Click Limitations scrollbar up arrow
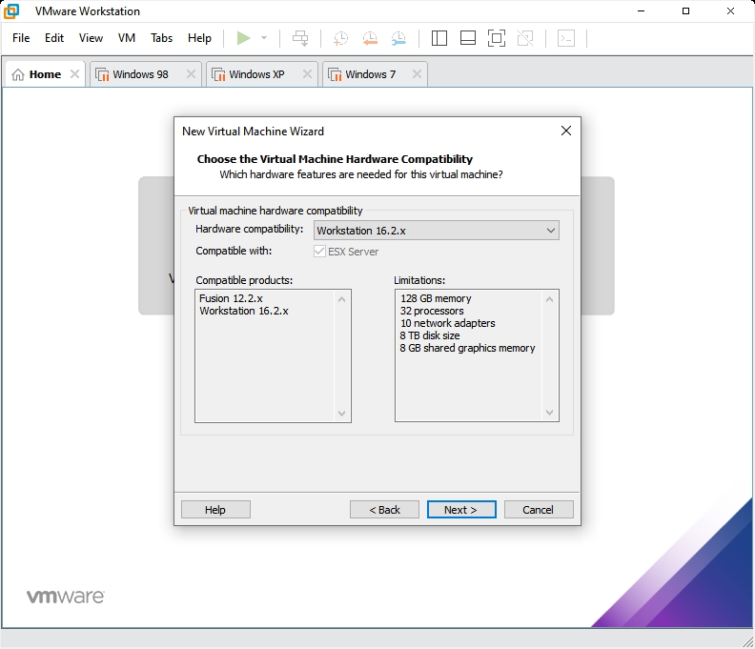Screen dimensions: 755x649 coord(549,299)
